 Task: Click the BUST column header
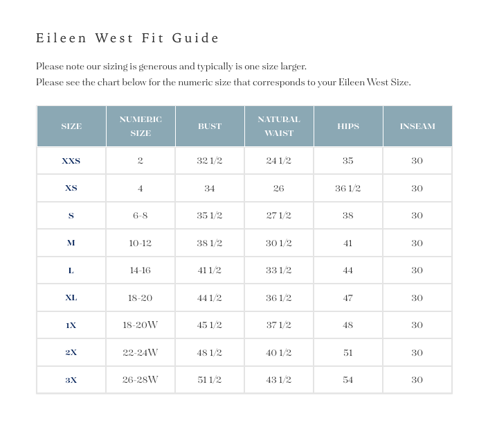pos(210,126)
